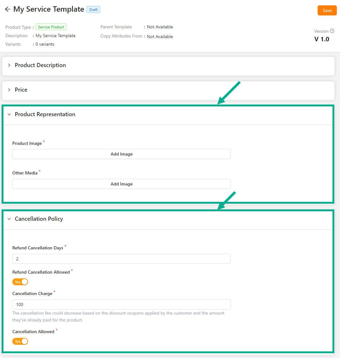Click the Cancellation Charge input field

(122, 304)
